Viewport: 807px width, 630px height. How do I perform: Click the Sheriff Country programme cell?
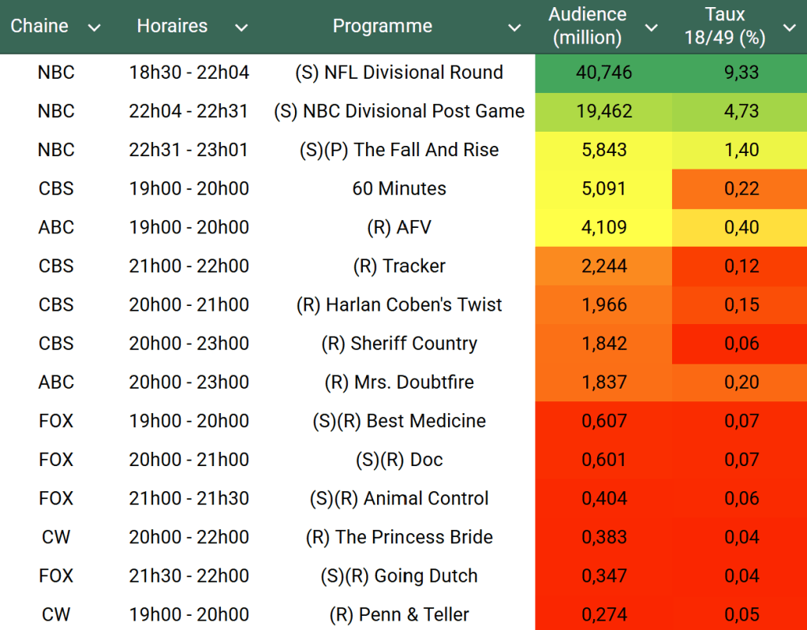click(x=399, y=344)
